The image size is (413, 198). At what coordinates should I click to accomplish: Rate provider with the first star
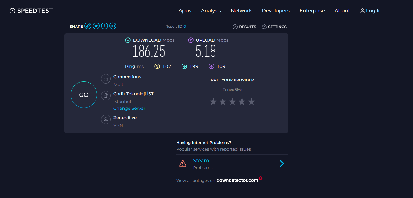(213, 101)
